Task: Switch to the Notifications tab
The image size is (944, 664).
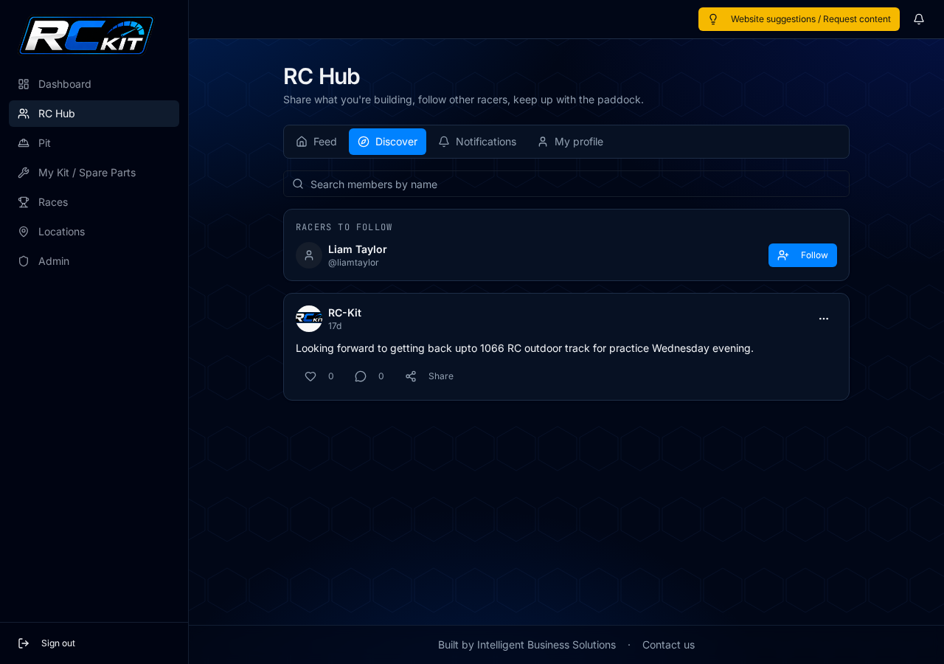Action: point(477,142)
